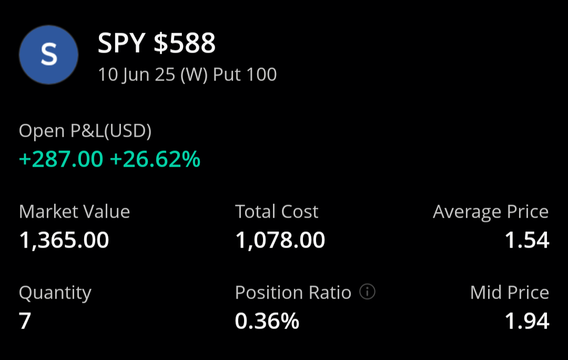The height and width of the screenshot is (360, 568).
Task: Open the SPY $588 option title
Action: tap(157, 43)
